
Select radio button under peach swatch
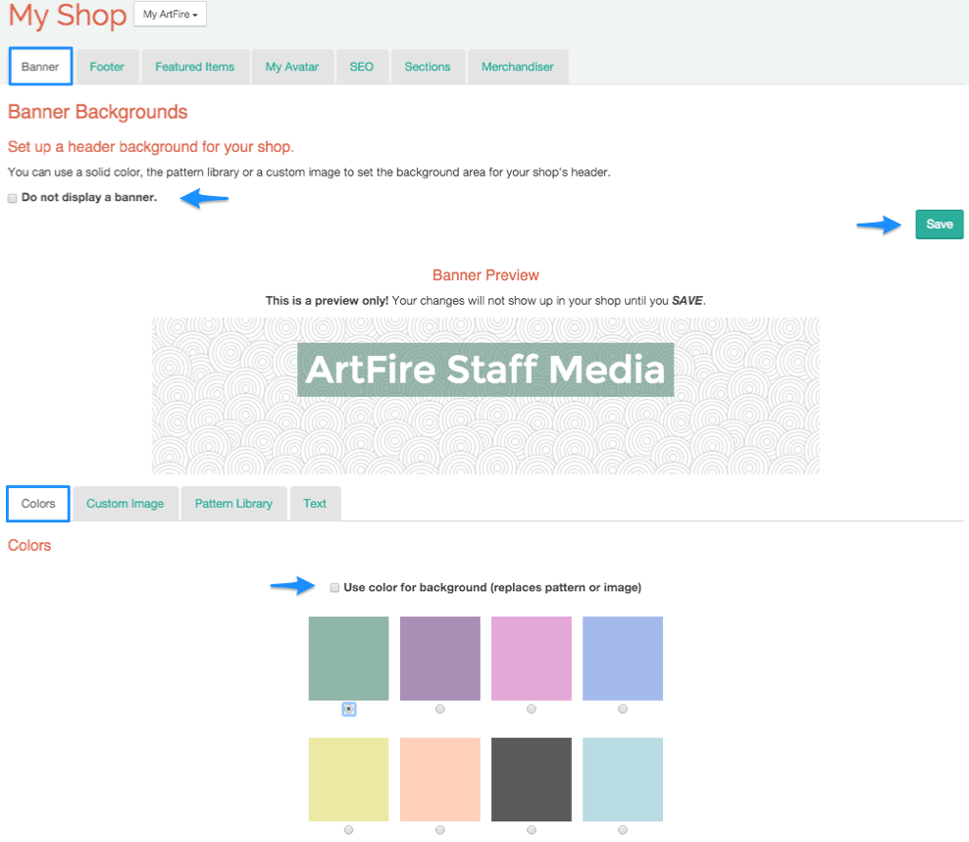tap(440, 829)
